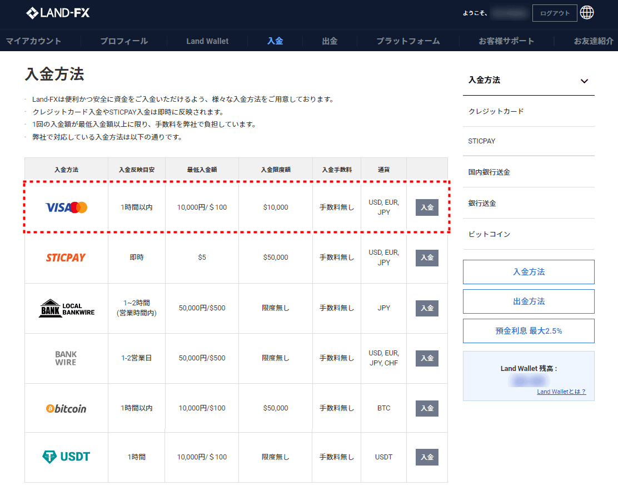Click 入金 button in Local Bankwire row
This screenshot has height=495, width=618.
click(427, 308)
